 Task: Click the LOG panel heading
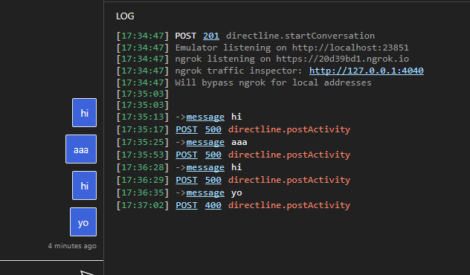pyautogui.click(x=125, y=16)
